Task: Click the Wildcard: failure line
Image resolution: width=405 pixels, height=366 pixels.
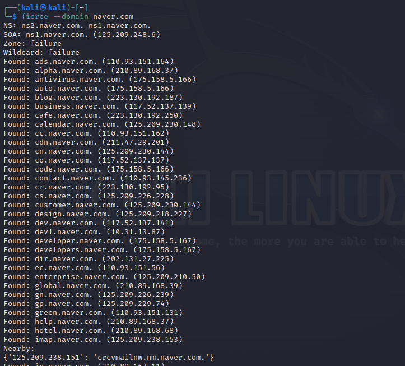Action: [x=41, y=53]
